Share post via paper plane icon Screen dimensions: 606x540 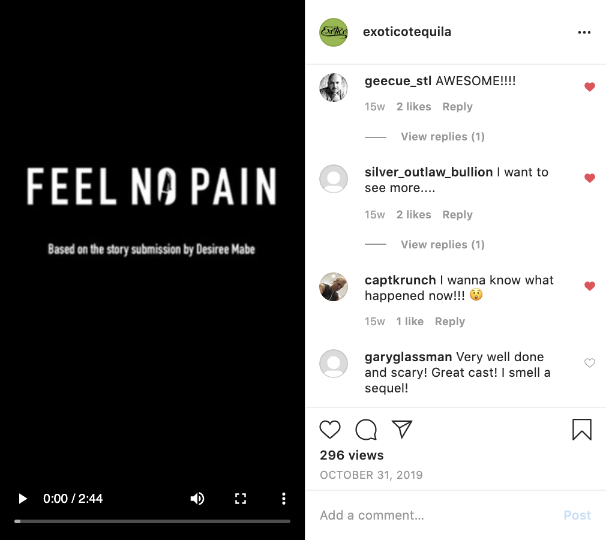pyautogui.click(x=402, y=428)
